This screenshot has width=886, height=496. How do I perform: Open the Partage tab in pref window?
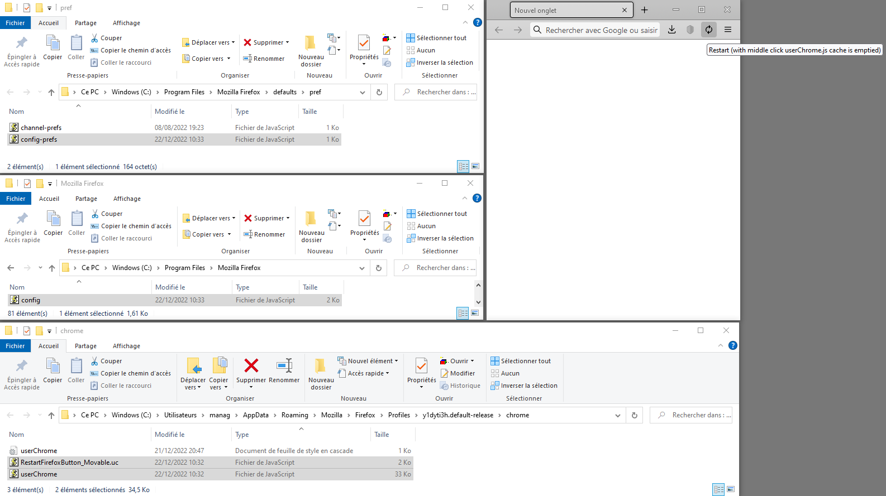[x=85, y=23]
